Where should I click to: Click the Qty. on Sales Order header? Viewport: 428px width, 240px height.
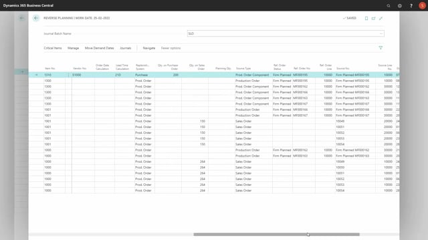coord(197,67)
